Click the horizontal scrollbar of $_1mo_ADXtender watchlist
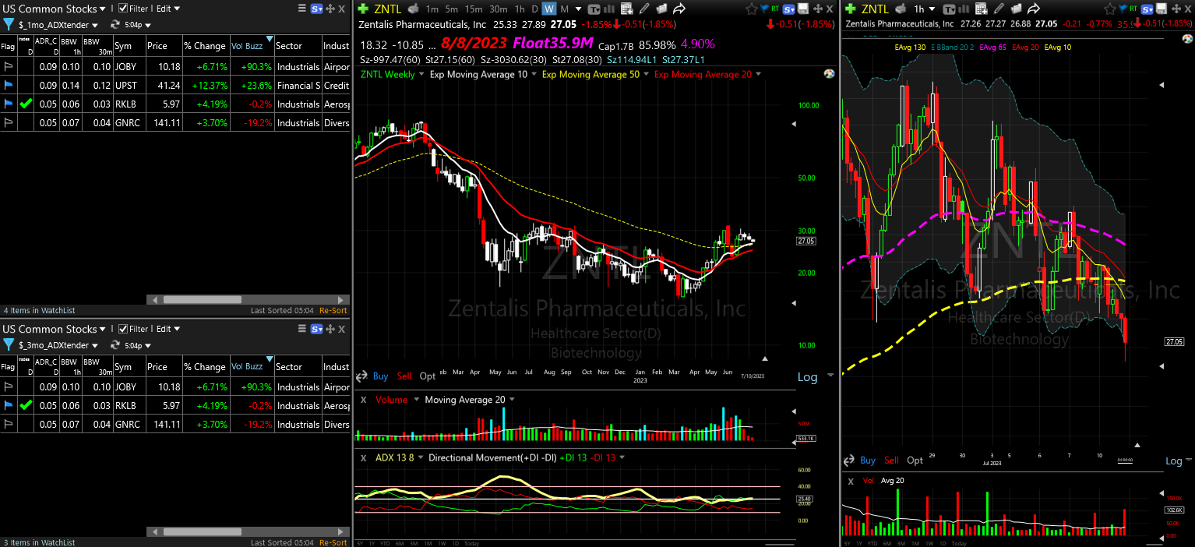 pos(202,300)
